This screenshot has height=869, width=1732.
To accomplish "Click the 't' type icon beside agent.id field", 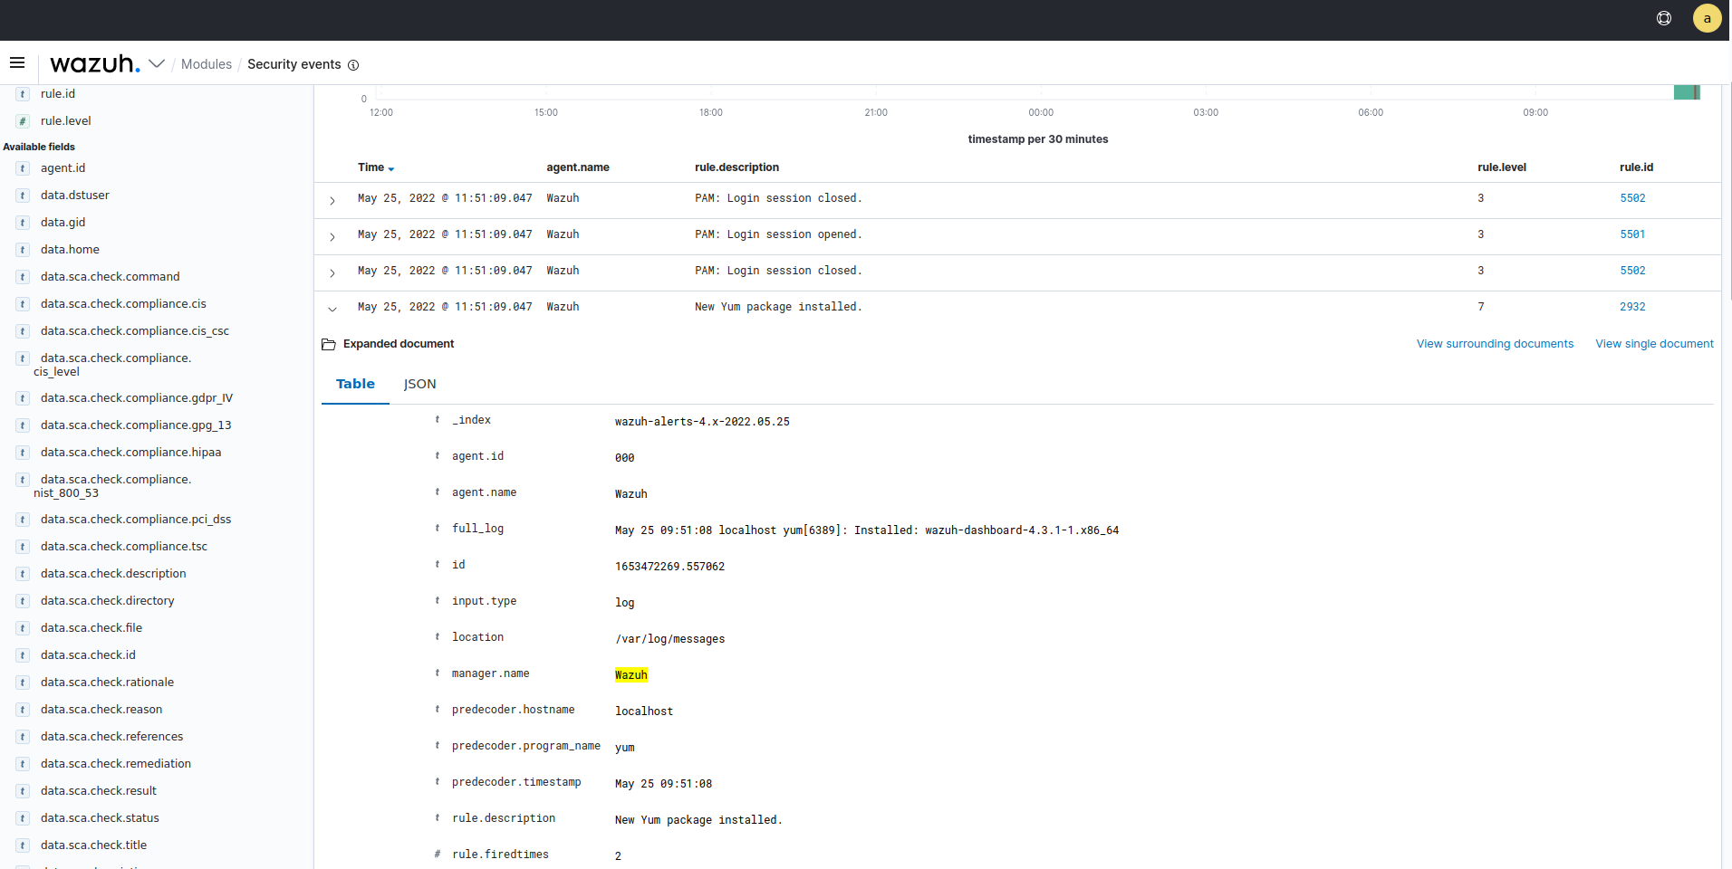I will coord(21,168).
